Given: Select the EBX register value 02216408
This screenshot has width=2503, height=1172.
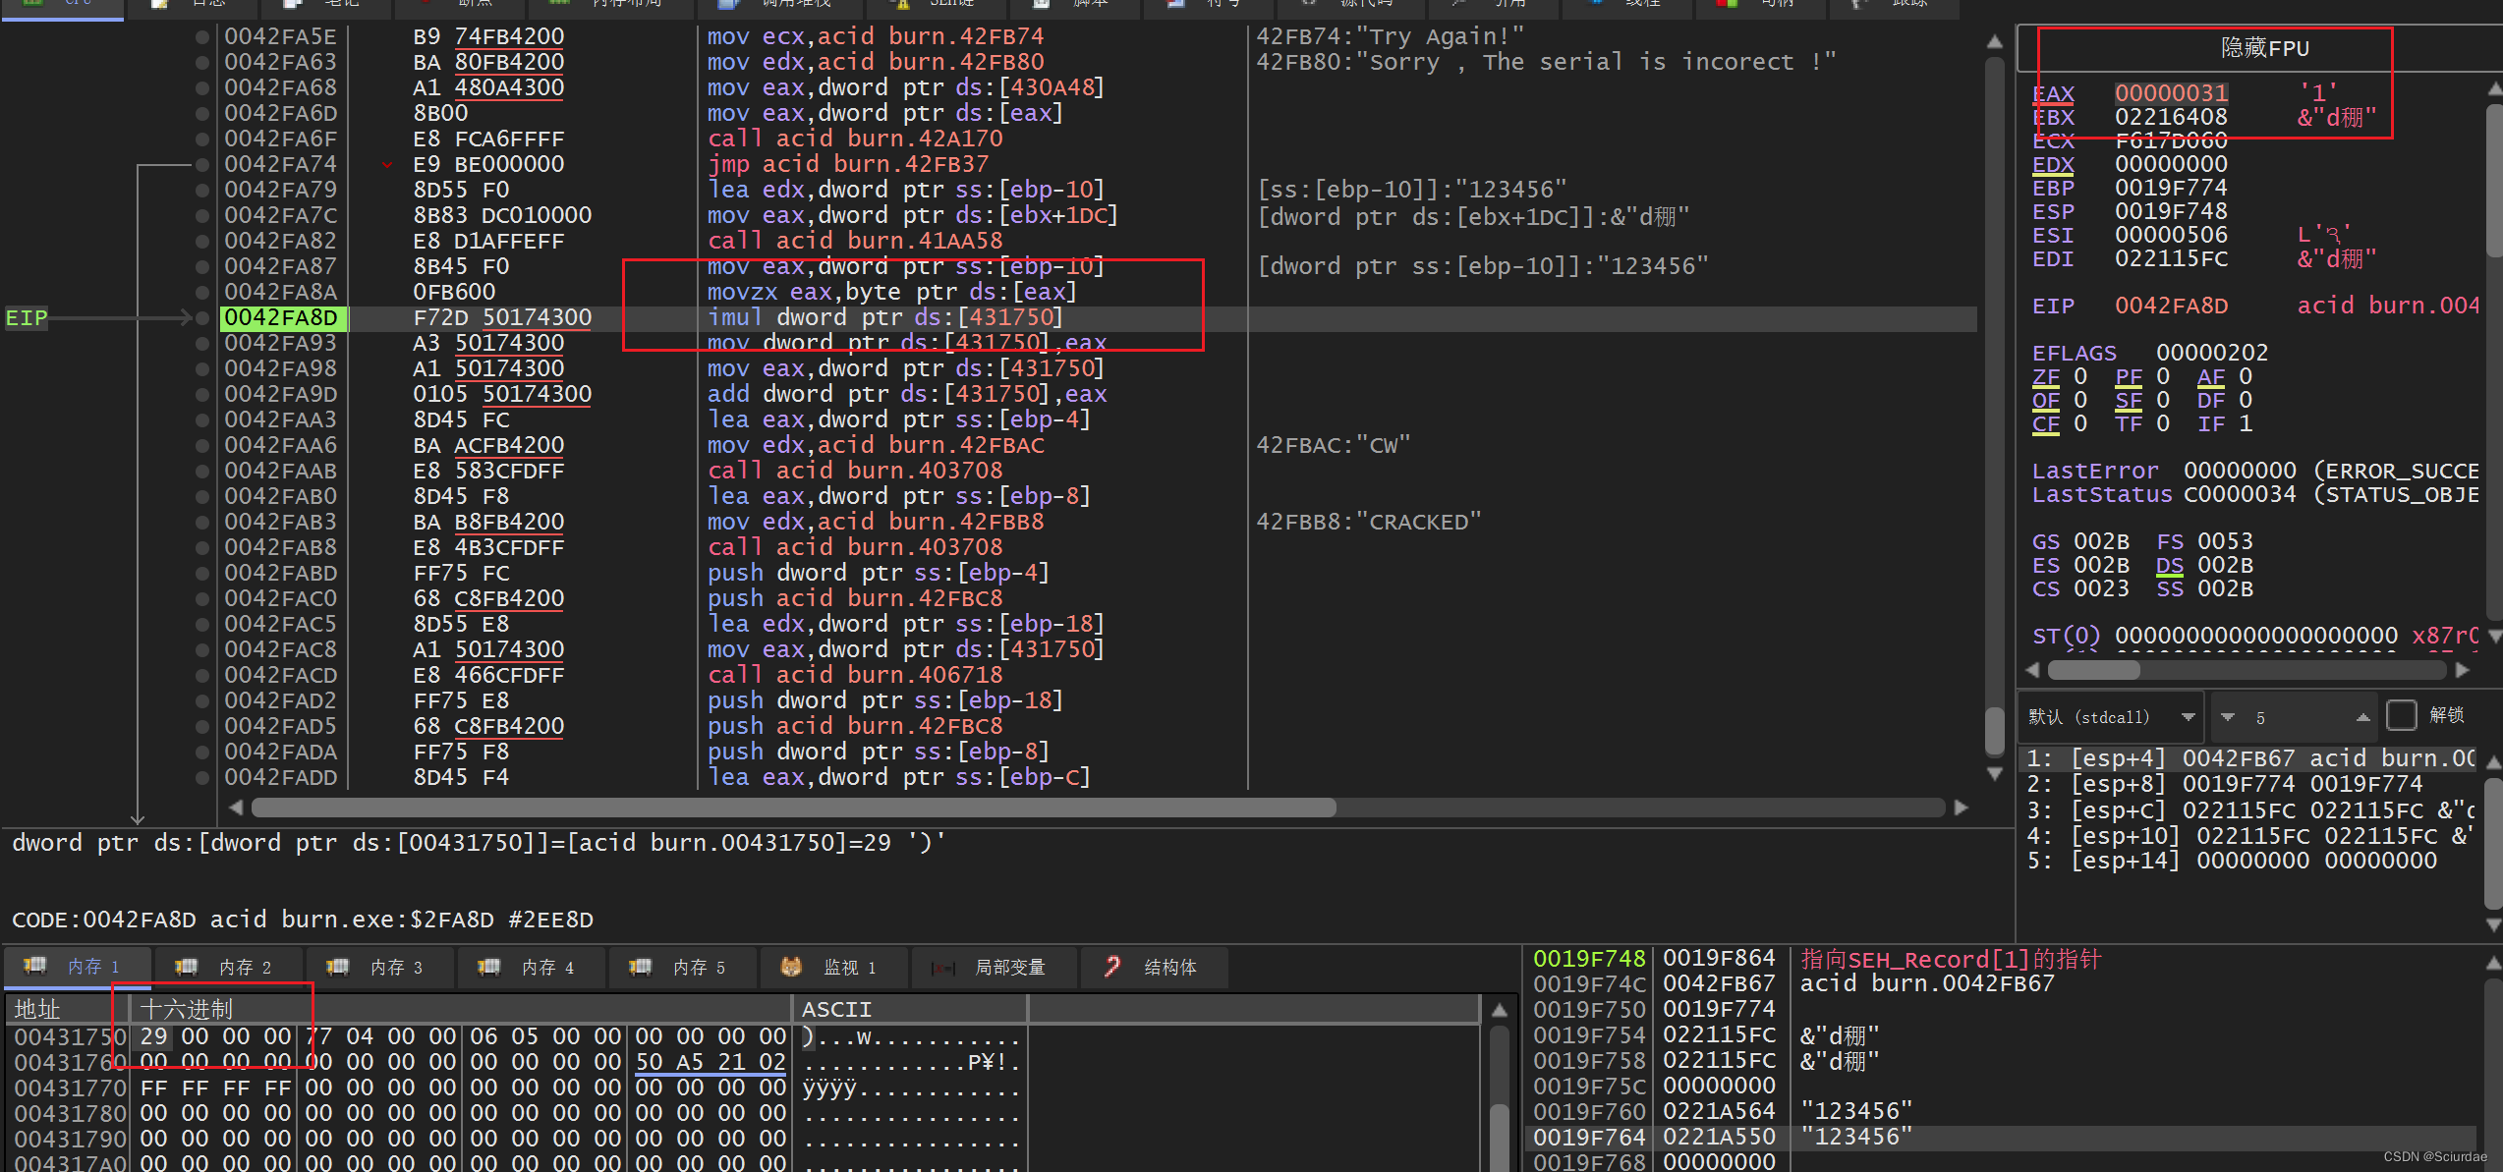Looking at the screenshot, I should pos(2171,117).
